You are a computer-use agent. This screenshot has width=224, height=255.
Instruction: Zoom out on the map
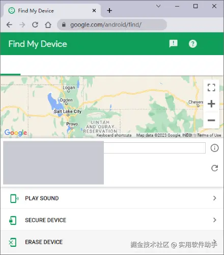click(x=211, y=120)
